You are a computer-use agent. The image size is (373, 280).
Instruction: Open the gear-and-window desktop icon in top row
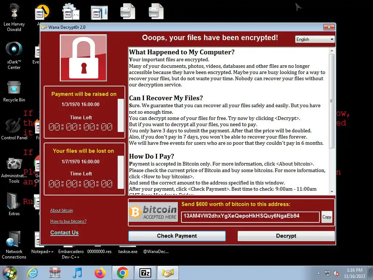[x=71, y=12]
